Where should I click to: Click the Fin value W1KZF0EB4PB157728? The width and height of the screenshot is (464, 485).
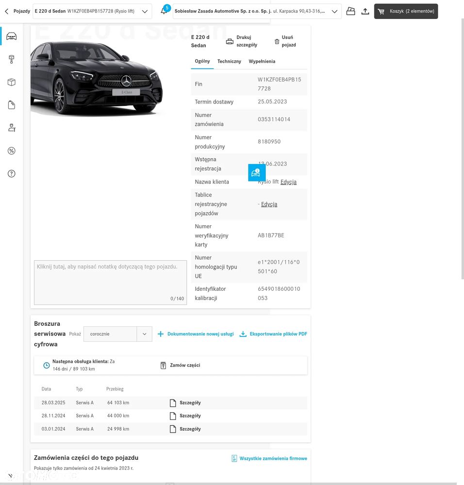coord(280,84)
